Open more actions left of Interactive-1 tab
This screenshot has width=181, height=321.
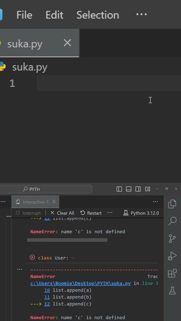click(3, 202)
